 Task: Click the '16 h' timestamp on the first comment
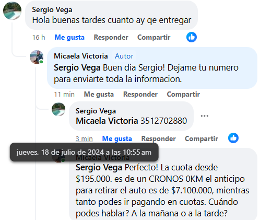pos(39,37)
